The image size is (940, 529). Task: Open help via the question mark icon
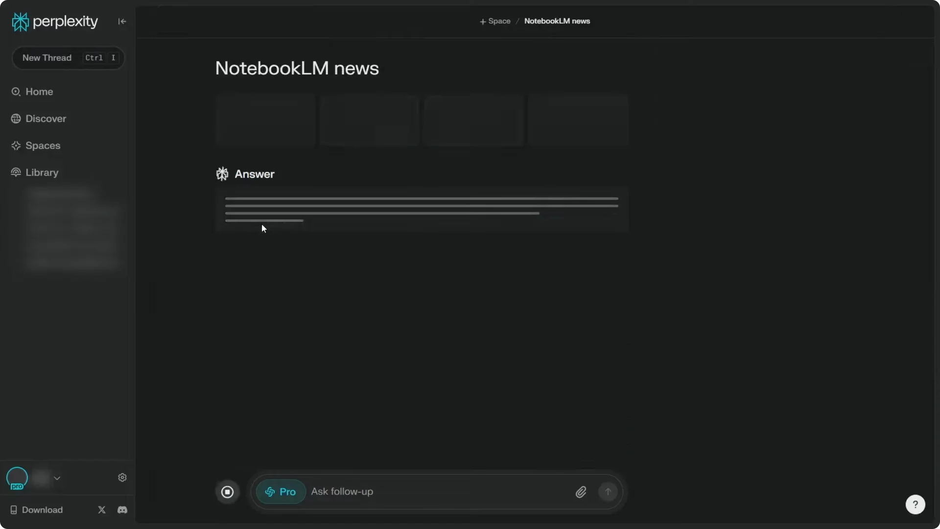point(915,504)
